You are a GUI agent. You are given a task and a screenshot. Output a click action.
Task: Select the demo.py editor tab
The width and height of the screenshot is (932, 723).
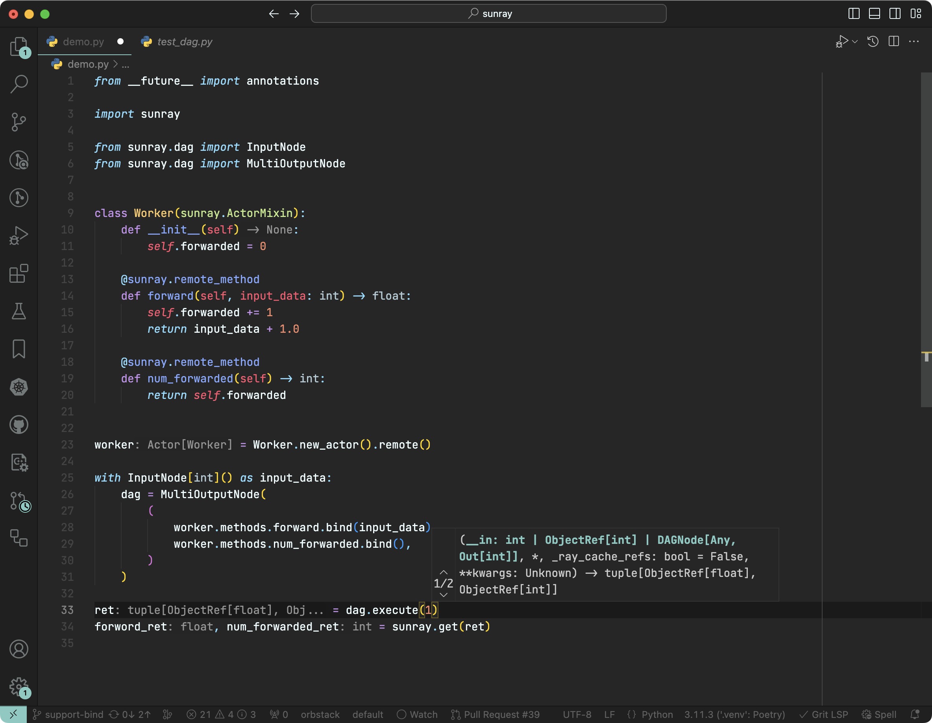point(83,41)
